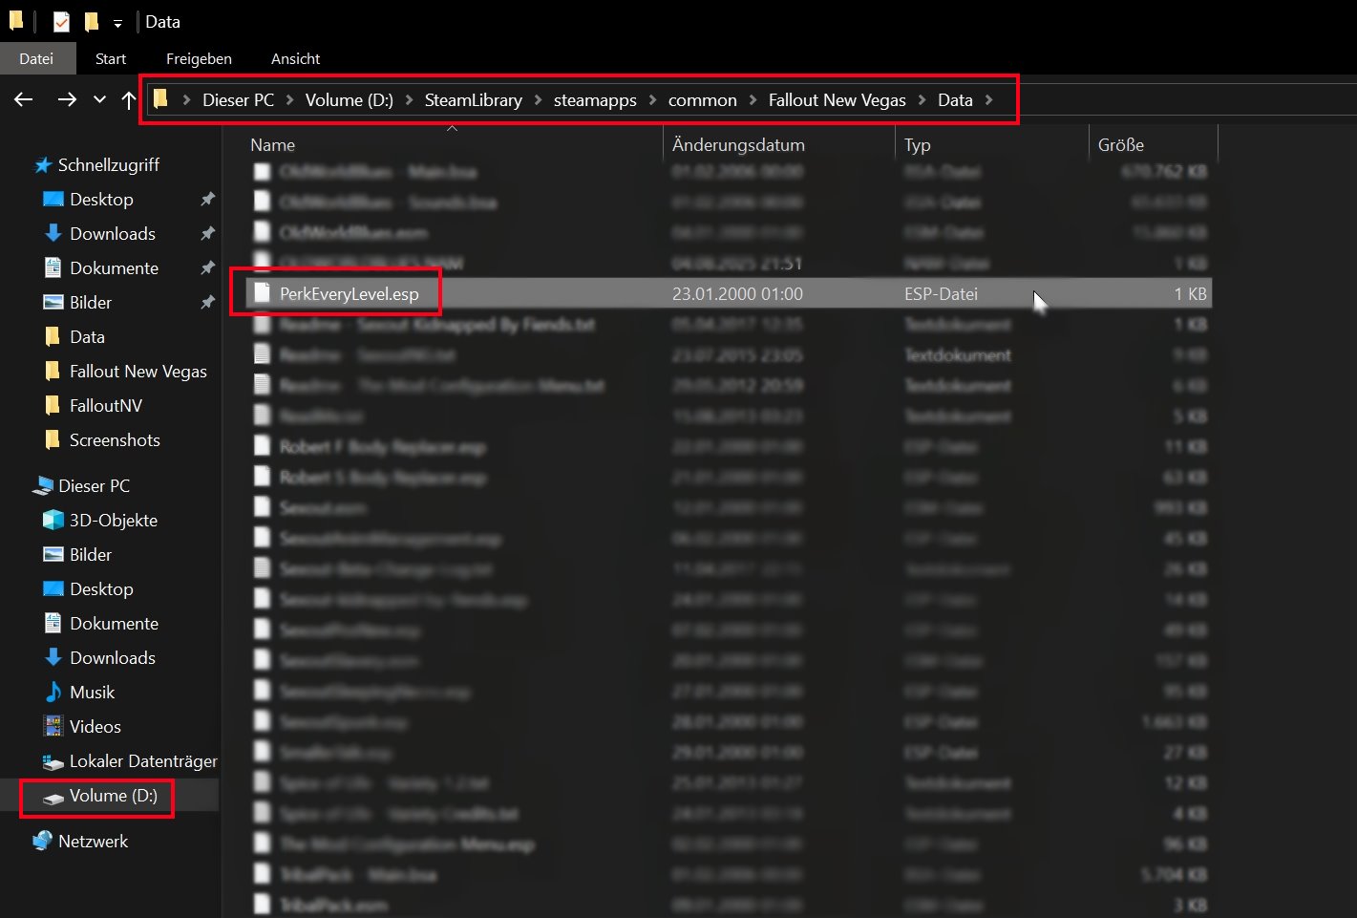Open the FalloutNV folder in the sidebar
The width and height of the screenshot is (1357, 918).
click(x=106, y=406)
